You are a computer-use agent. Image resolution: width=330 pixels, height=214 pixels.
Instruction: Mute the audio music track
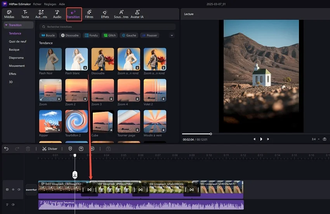pyautogui.click(x=13, y=204)
